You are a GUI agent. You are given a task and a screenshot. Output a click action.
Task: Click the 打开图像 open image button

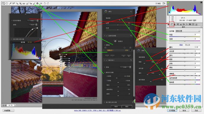coord(172,110)
